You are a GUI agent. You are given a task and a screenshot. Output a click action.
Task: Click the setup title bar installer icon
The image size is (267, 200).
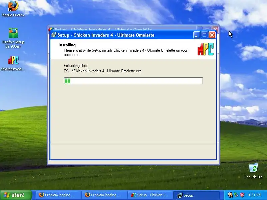point(54,35)
